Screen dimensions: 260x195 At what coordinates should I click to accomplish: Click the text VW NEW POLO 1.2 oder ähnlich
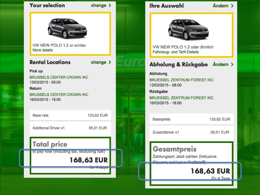[183, 47]
